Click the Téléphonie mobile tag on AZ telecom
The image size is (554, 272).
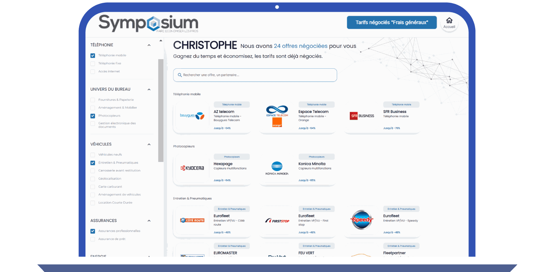[x=231, y=105]
